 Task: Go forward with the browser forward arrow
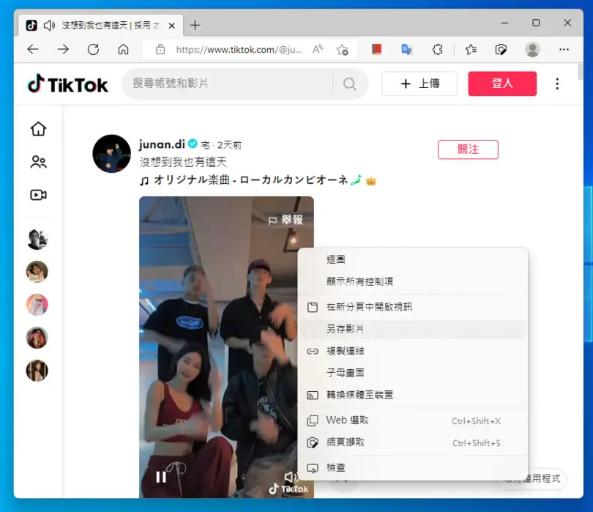pos(63,49)
